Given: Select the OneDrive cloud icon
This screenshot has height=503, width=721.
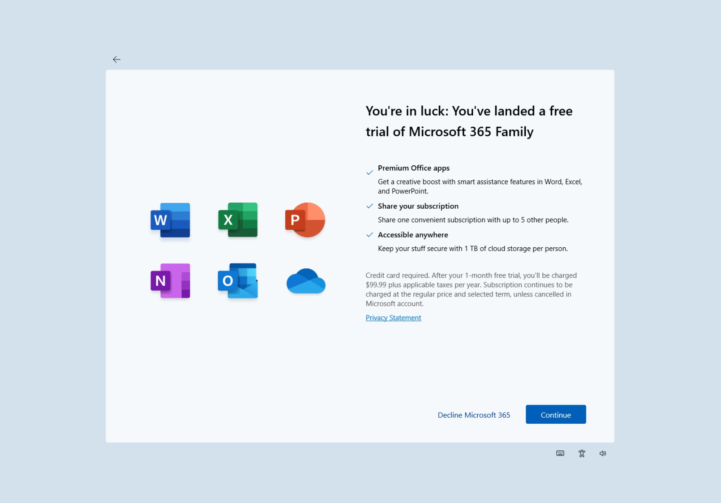Looking at the screenshot, I should (x=305, y=282).
